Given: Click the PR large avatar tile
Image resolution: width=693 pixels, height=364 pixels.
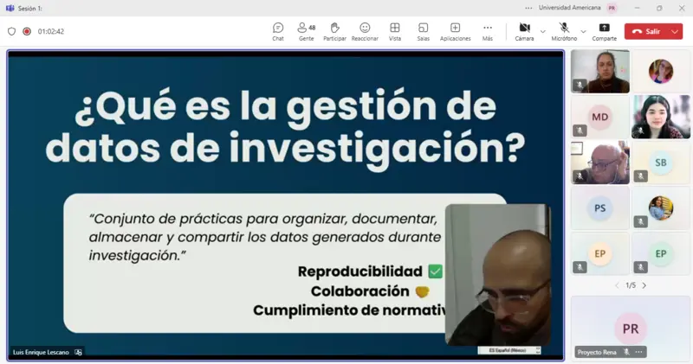Looking at the screenshot, I should point(631,329).
